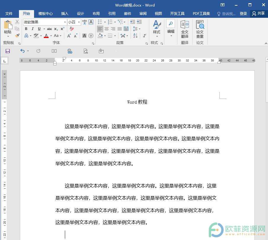The width and height of the screenshot is (268, 240).
Task: Switch to the Layout (布局) tab
Action: point(96,14)
